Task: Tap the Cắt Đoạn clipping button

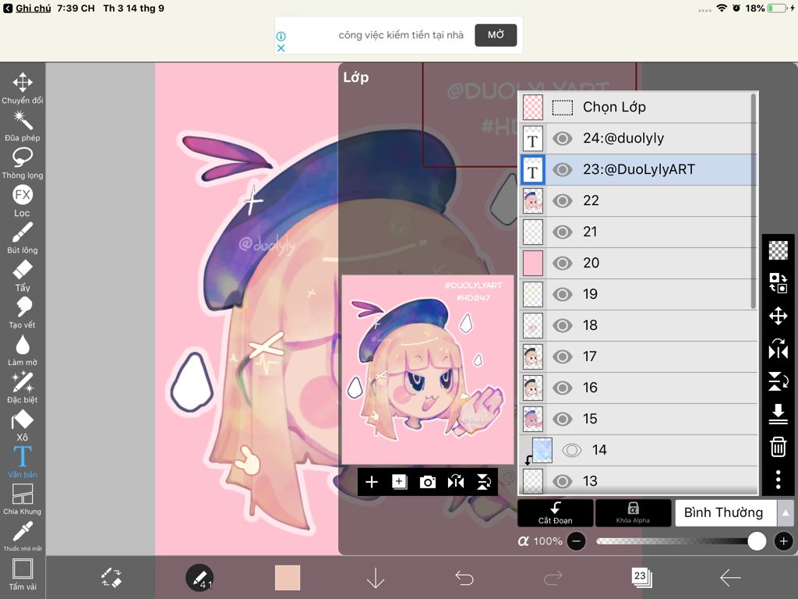Action: pos(555,513)
